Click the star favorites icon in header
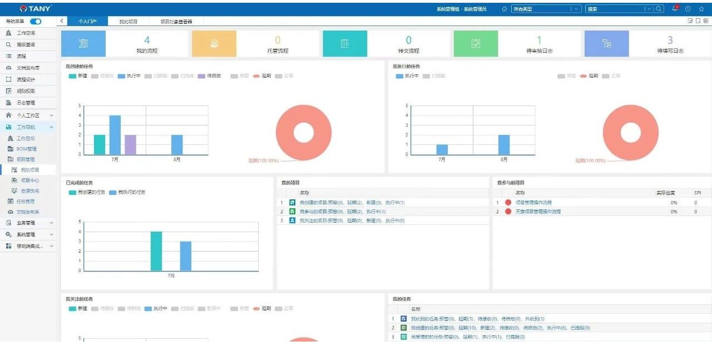 tap(701, 9)
